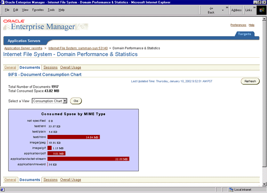Open the Favorites menu
The width and height of the screenshot is (267, 193).
(38, 10)
